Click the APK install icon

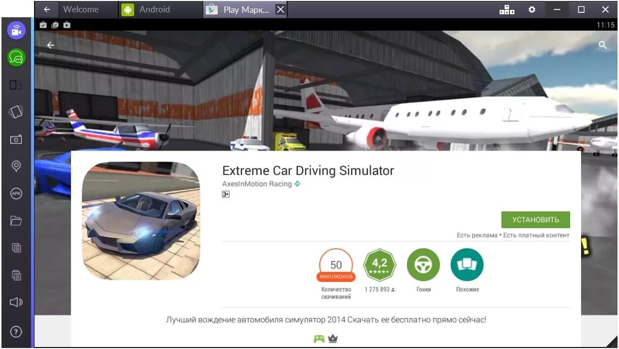[16, 194]
